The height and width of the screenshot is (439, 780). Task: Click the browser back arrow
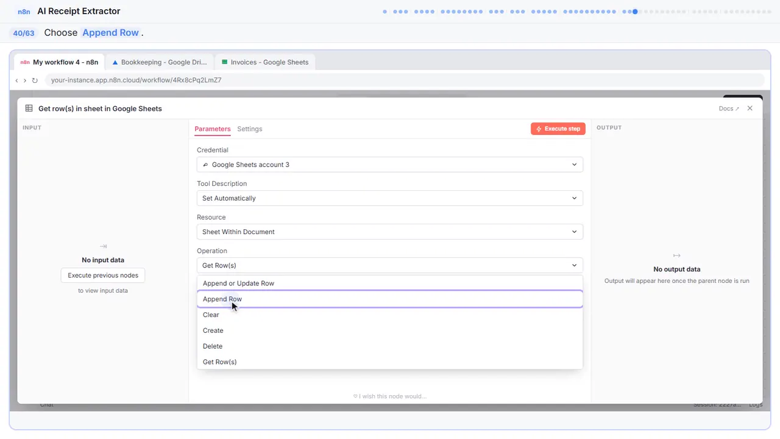16,80
